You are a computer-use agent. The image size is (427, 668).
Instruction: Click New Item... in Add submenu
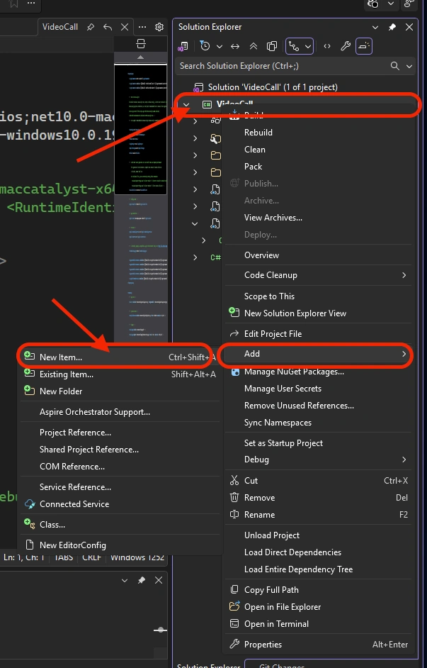click(x=120, y=357)
